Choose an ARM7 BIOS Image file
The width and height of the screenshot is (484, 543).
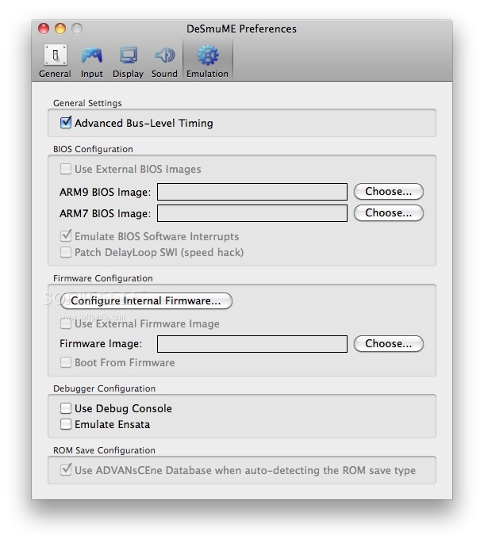coord(388,212)
